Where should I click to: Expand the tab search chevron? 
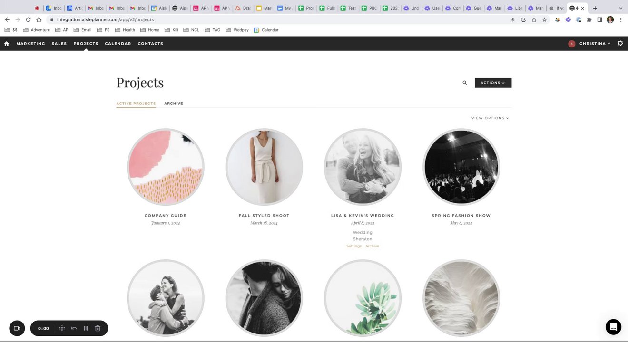pos(620,8)
